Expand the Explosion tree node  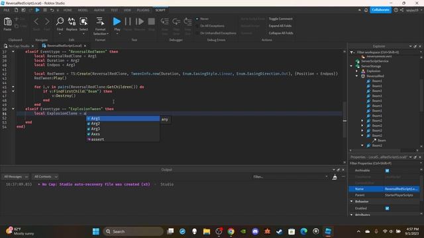coord(357,71)
